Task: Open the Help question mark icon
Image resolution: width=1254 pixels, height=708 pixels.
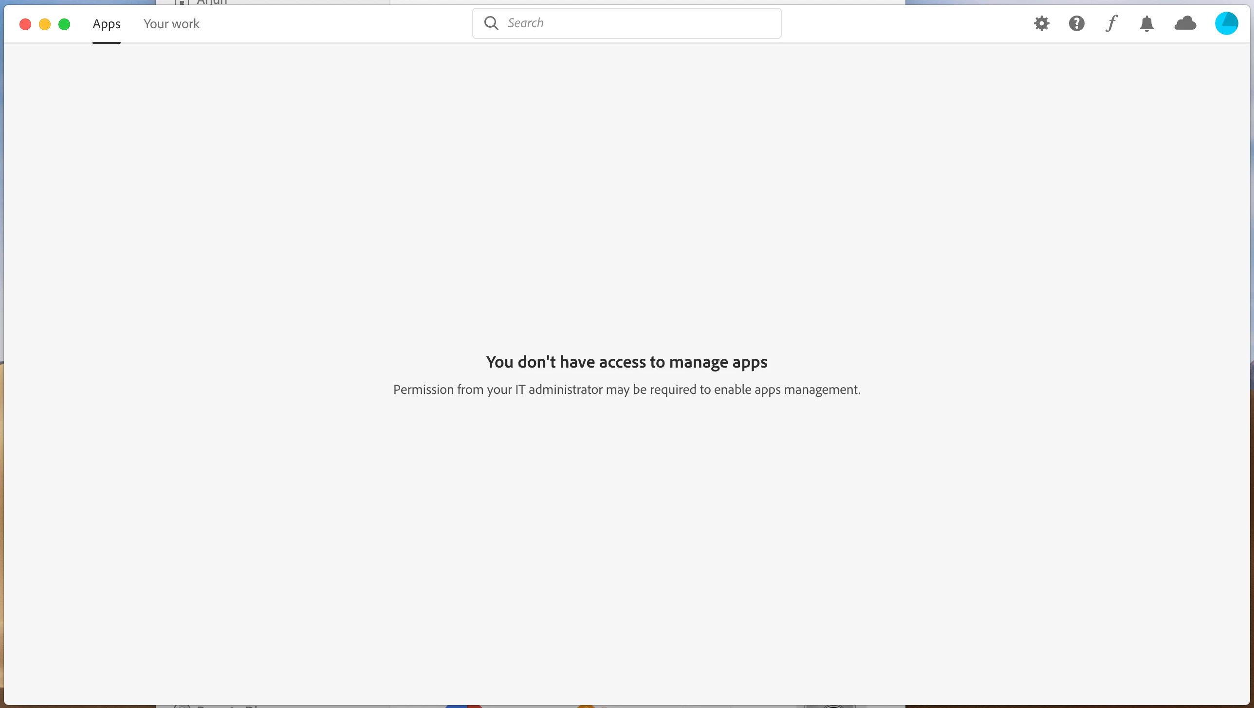Action: tap(1076, 23)
